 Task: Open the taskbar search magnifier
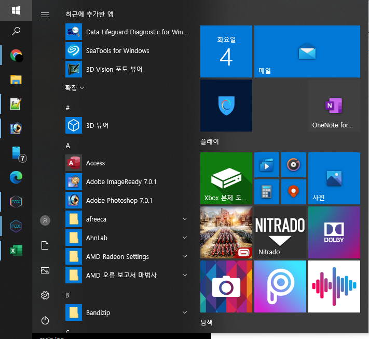[x=16, y=31]
